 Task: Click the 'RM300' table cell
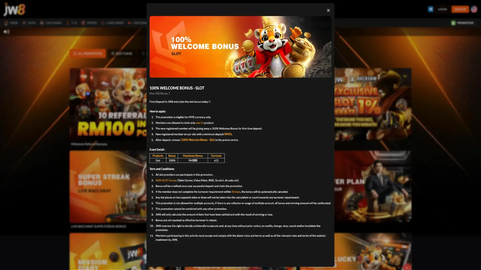(193, 160)
